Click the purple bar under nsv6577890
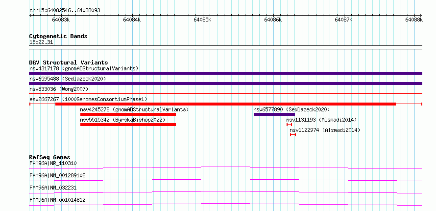 pyautogui.click(x=274, y=114)
